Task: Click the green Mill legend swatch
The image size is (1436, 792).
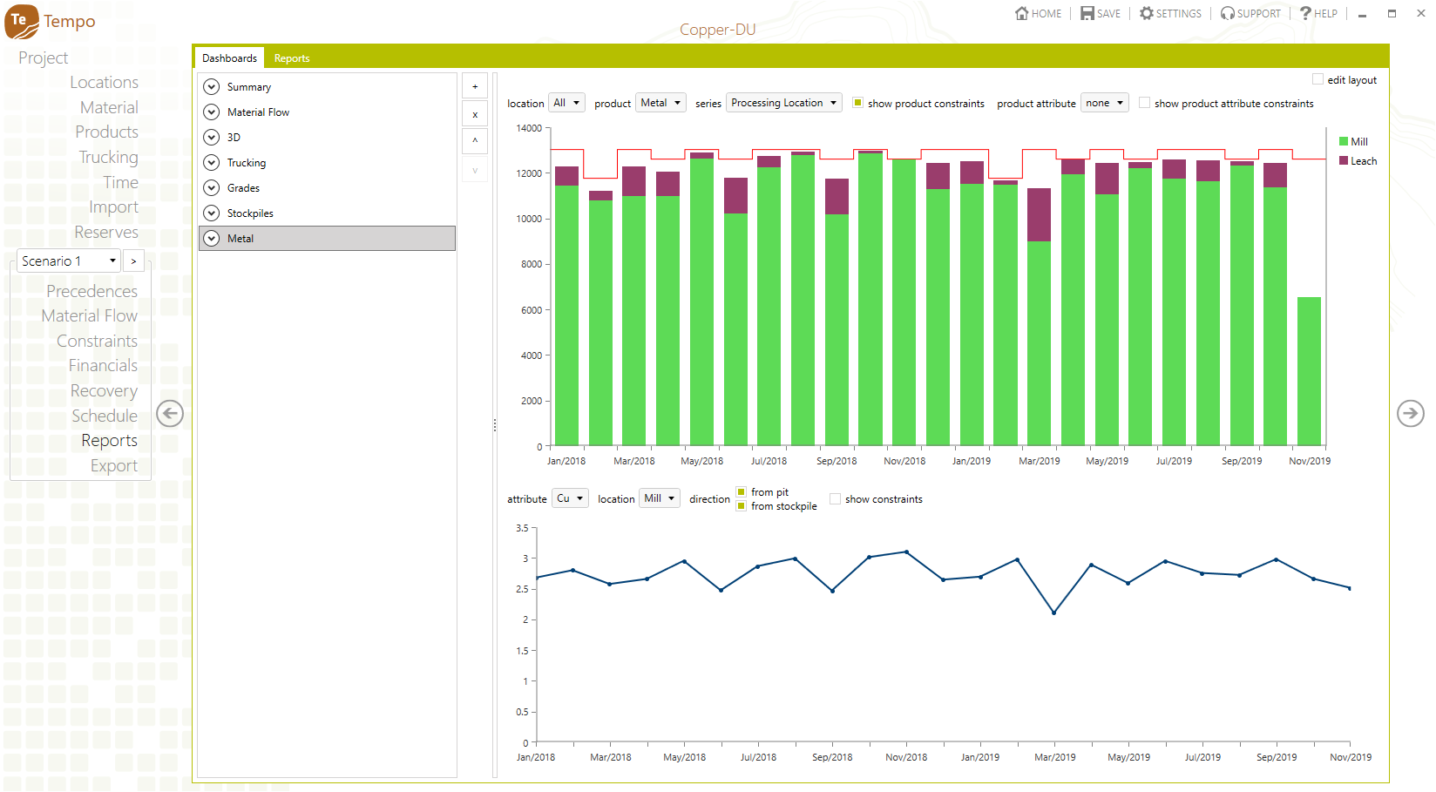Action: point(1344,141)
